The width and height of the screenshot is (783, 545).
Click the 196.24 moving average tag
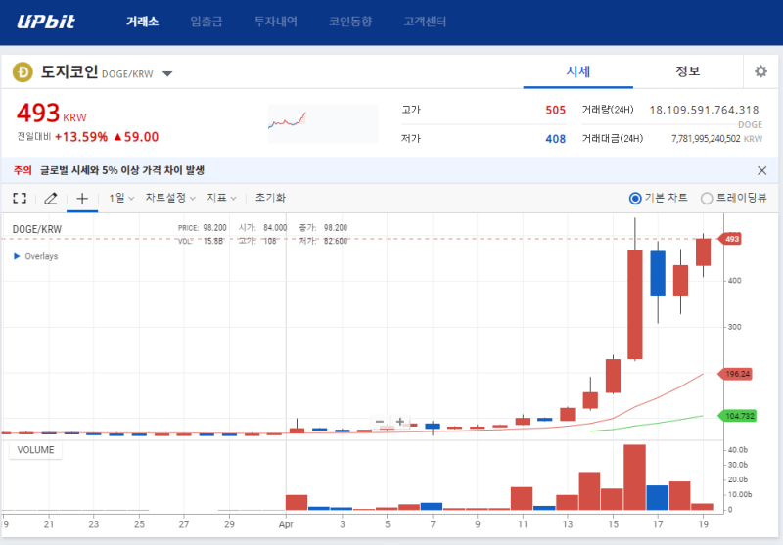tap(735, 374)
